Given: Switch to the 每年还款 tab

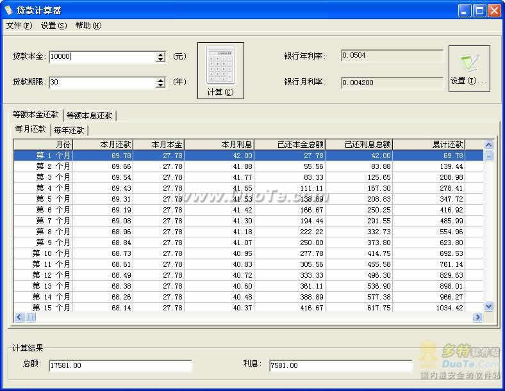Looking at the screenshot, I should point(69,130).
